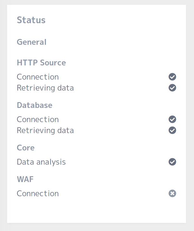Click blank space beside General heading
Viewport: 194px width, 231px height.
coord(111,42)
